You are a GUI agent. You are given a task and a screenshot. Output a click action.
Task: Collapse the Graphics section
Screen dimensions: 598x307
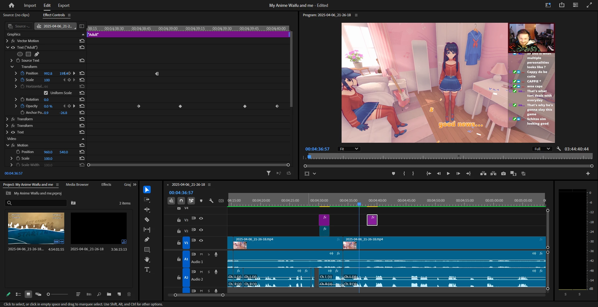83,34
